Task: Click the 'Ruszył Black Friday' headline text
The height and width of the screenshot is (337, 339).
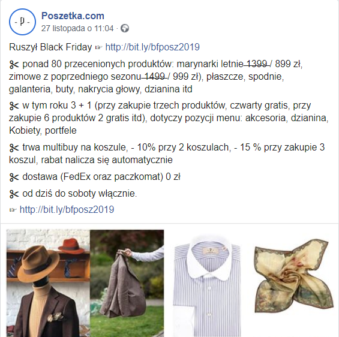Action: (x=50, y=47)
